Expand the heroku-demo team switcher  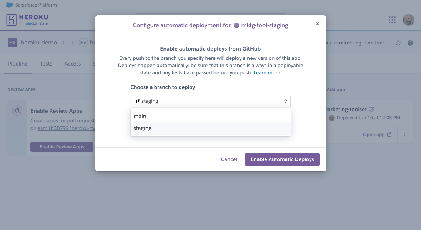pyautogui.click(x=63, y=43)
